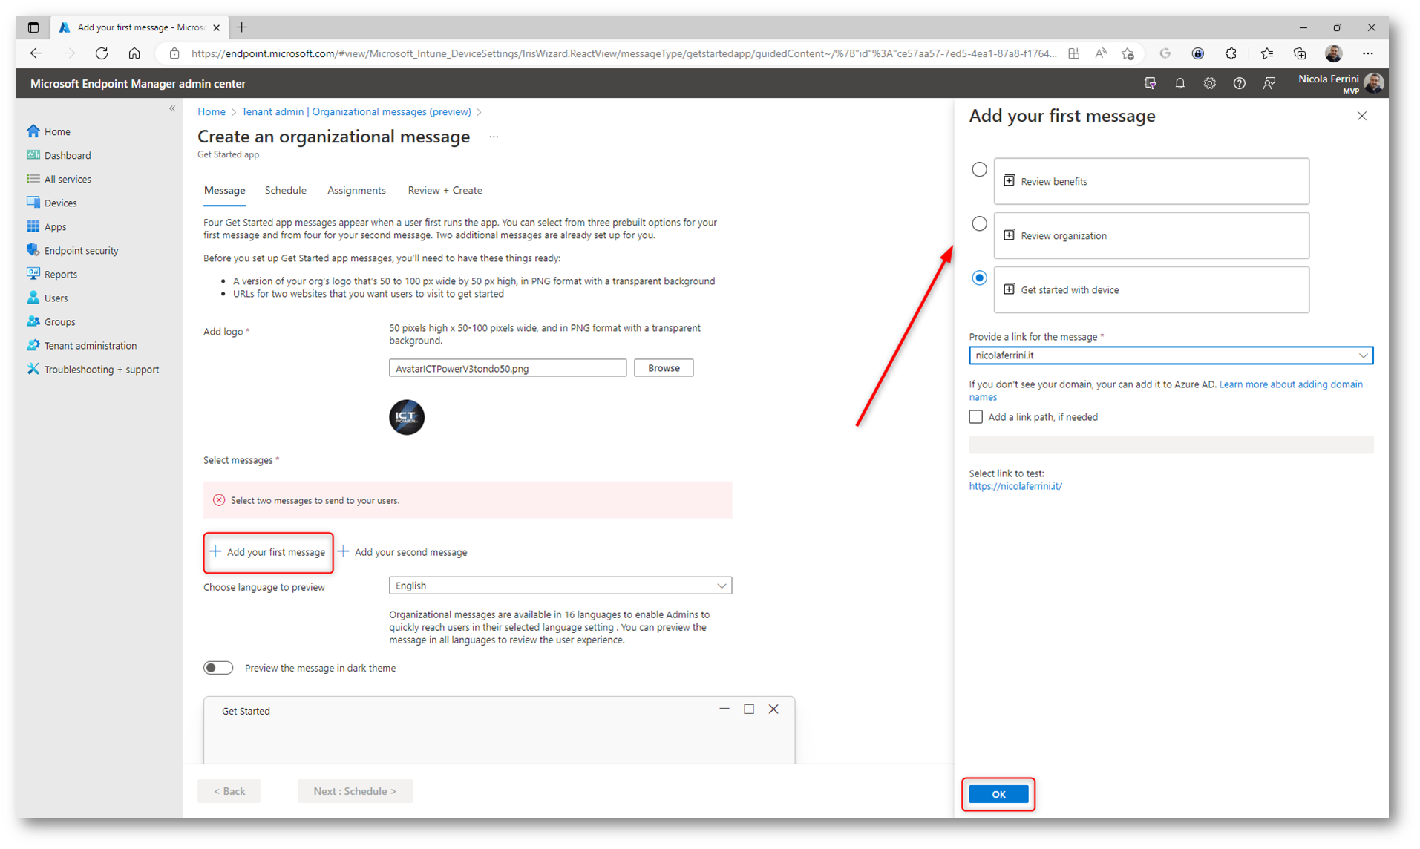Select the Review organization radio button
Screen dimensions: 1420x849
(979, 223)
